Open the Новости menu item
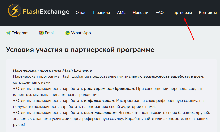 click(x=140, y=13)
